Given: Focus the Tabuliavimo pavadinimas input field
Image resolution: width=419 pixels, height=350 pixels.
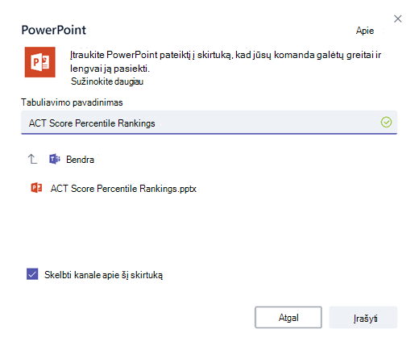Looking at the screenshot, I should [209, 123].
